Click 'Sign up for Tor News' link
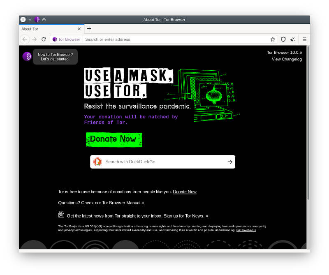The height and width of the screenshot is (275, 329). 186,216
